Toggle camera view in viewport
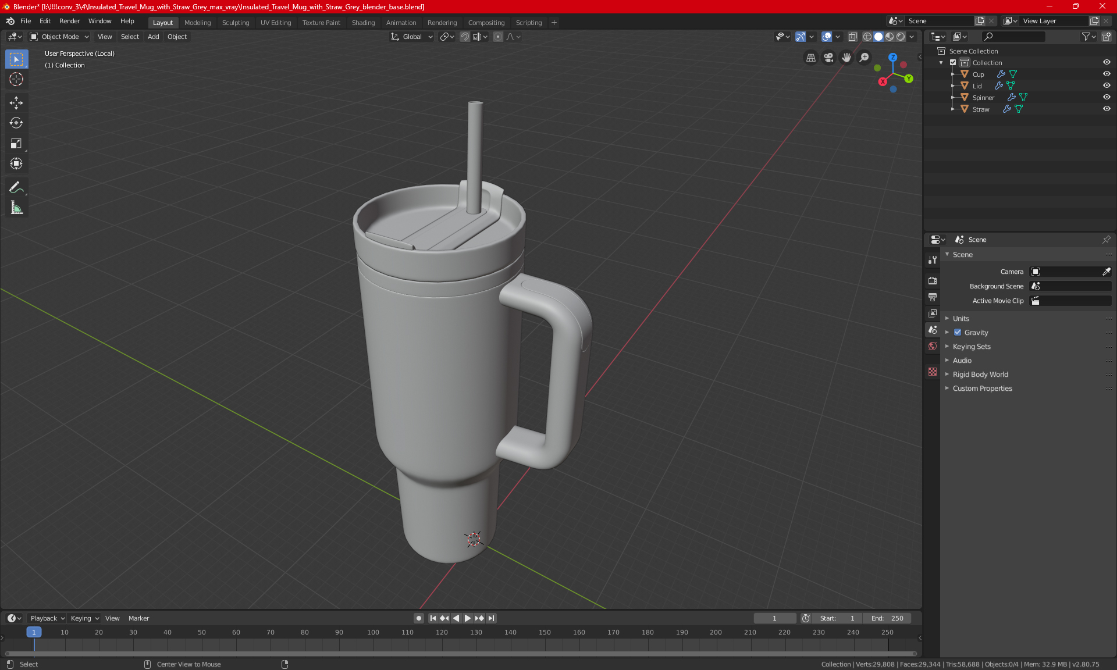The height and width of the screenshot is (670, 1117). coord(828,58)
